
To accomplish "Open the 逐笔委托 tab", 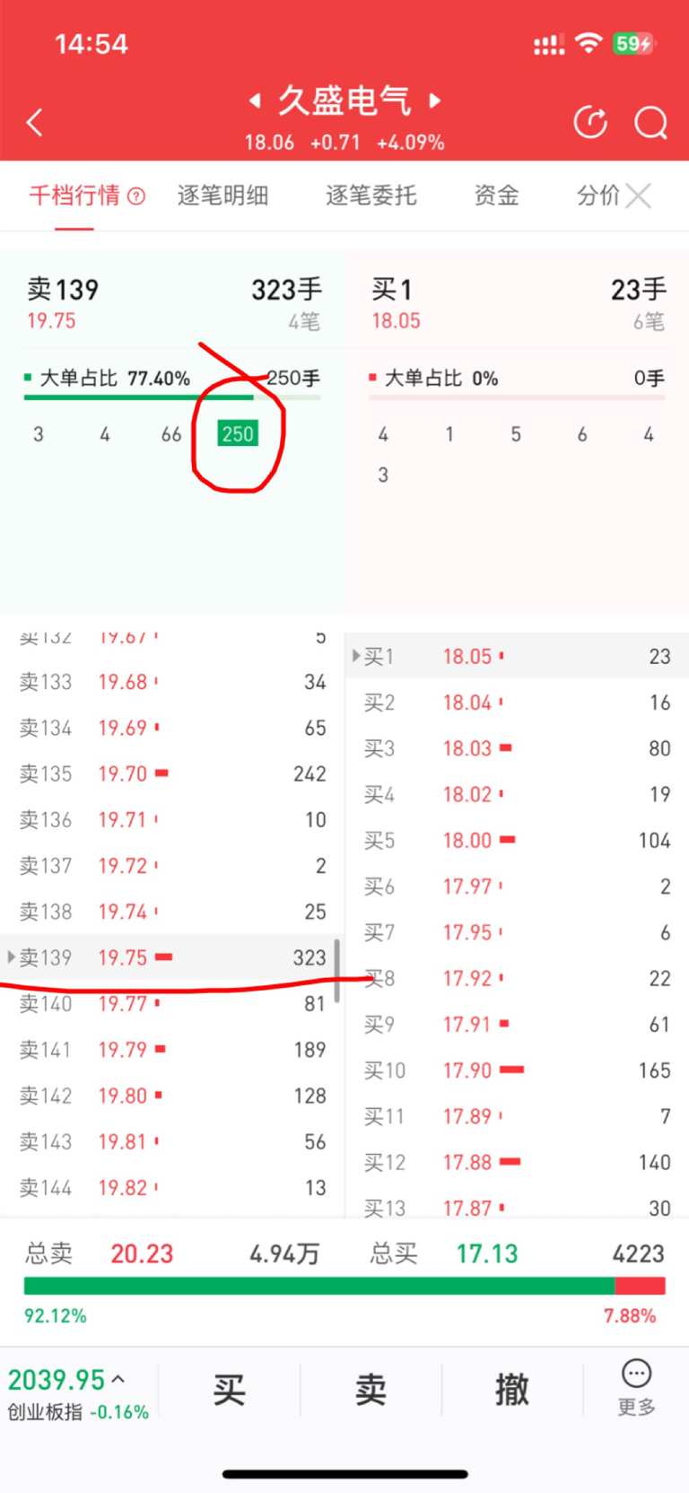I will point(371,196).
